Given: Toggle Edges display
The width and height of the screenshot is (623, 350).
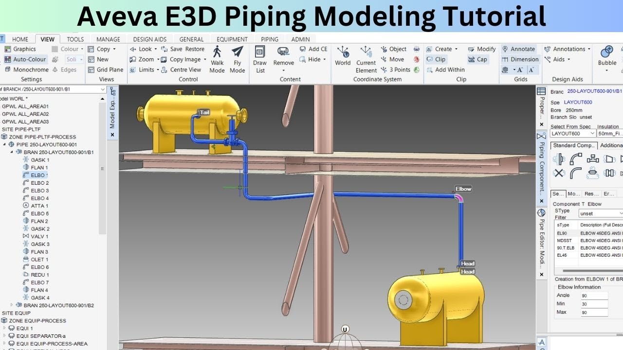Looking at the screenshot, I should point(64,70).
